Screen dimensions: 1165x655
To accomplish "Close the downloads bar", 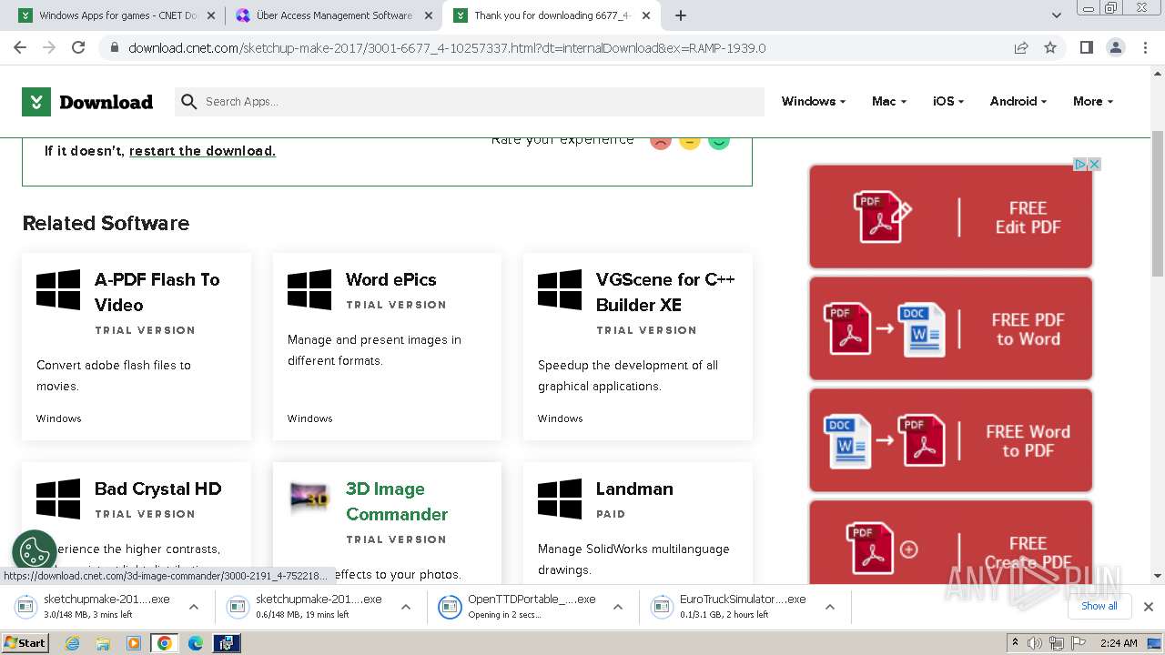I will pyautogui.click(x=1148, y=606).
